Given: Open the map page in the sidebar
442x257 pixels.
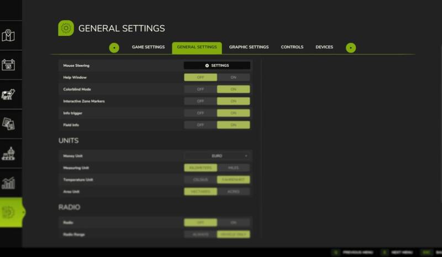Looking at the screenshot, I should pos(8,36).
